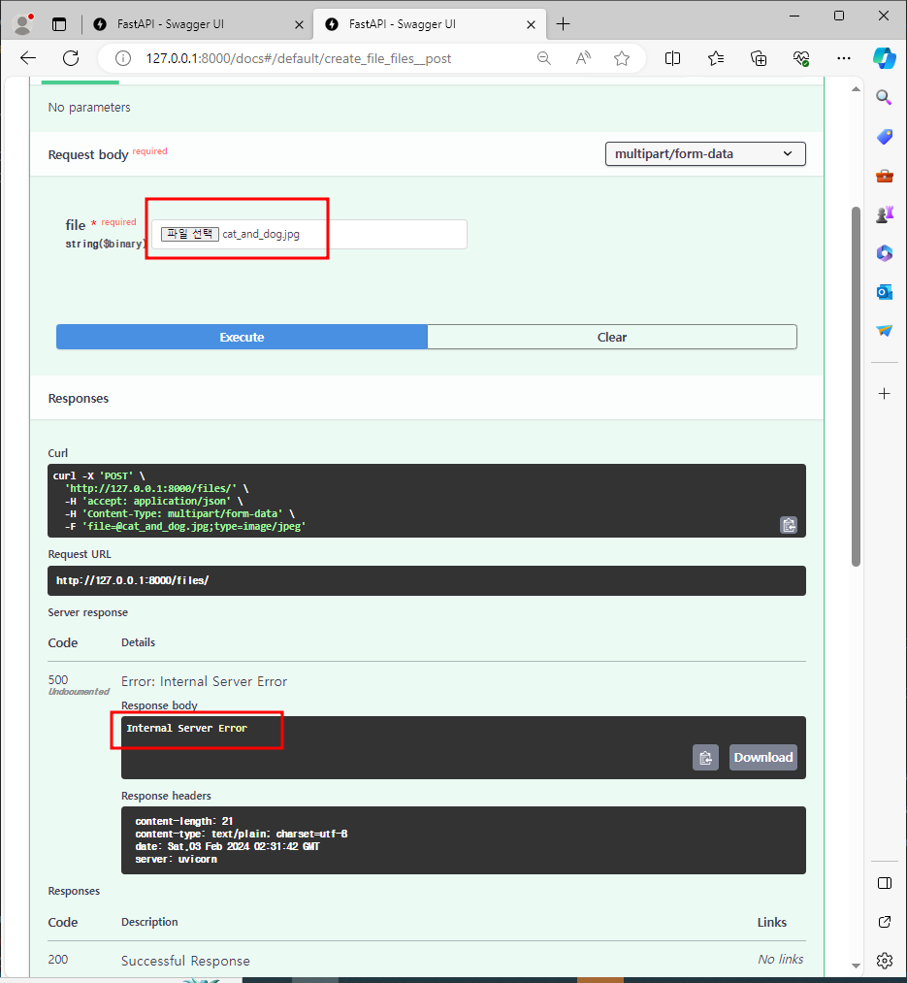
Task: Click '200' code in Responses table
Action: 58,959
